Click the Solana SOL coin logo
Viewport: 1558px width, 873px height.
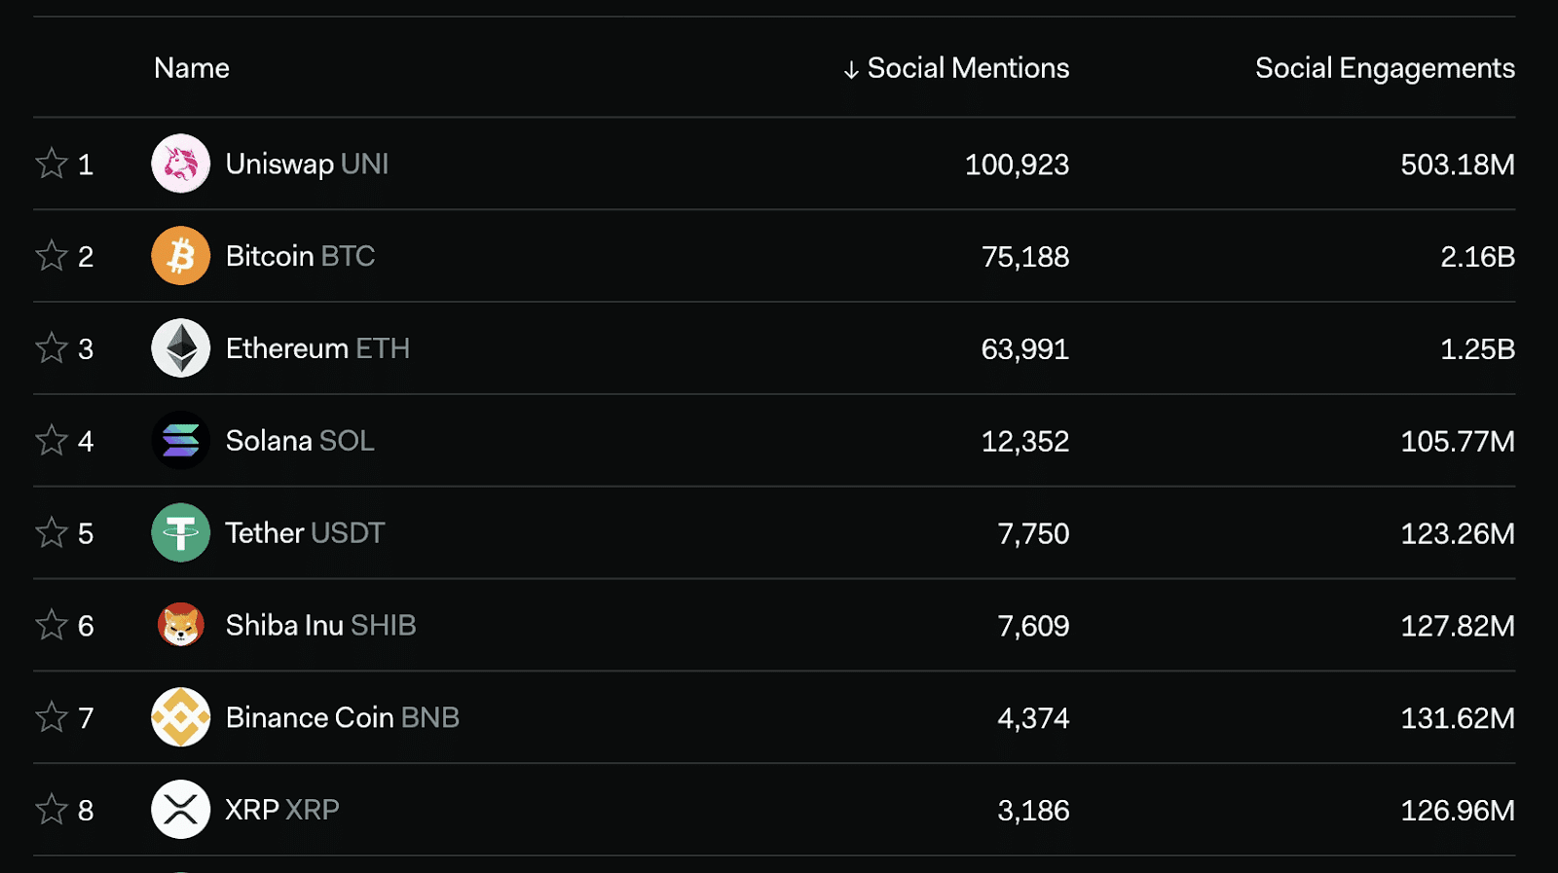coord(181,440)
